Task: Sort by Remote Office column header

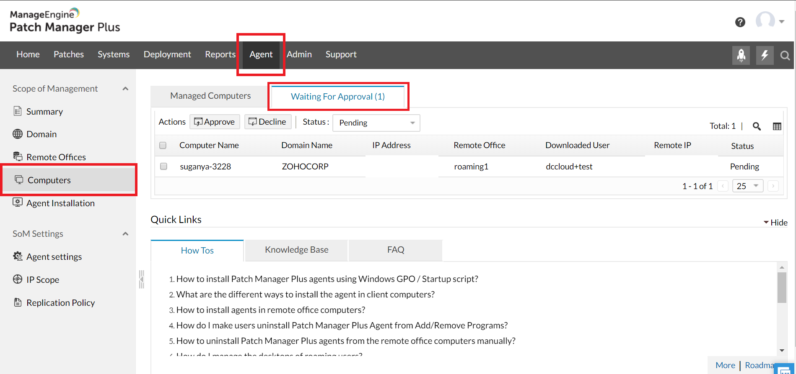Action: [x=480, y=145]
